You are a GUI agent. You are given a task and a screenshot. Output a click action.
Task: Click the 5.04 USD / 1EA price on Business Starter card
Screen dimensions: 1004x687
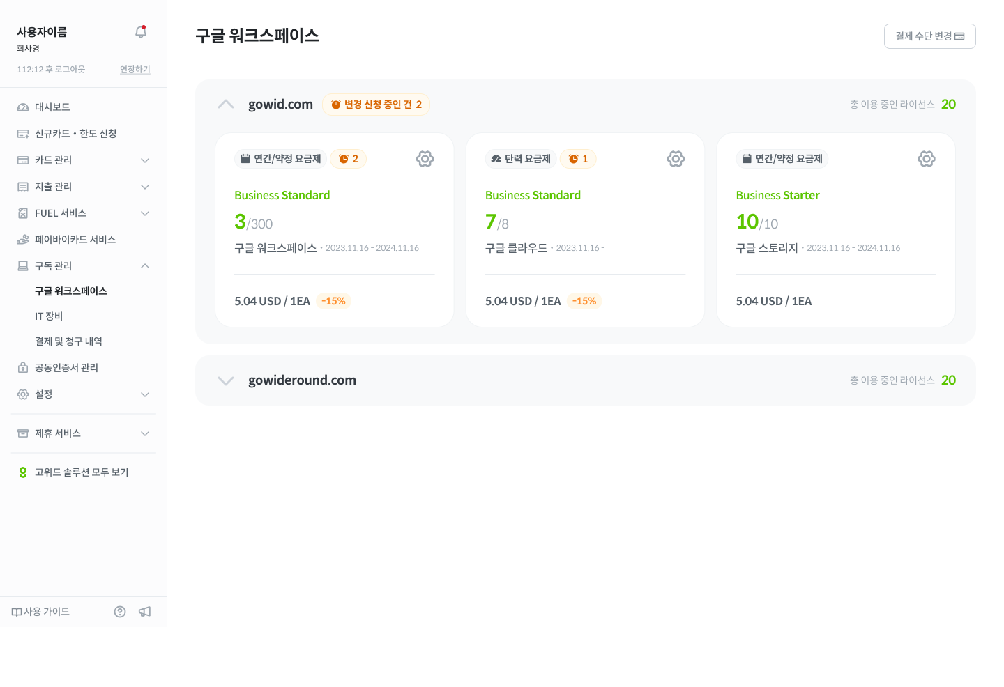774,302
